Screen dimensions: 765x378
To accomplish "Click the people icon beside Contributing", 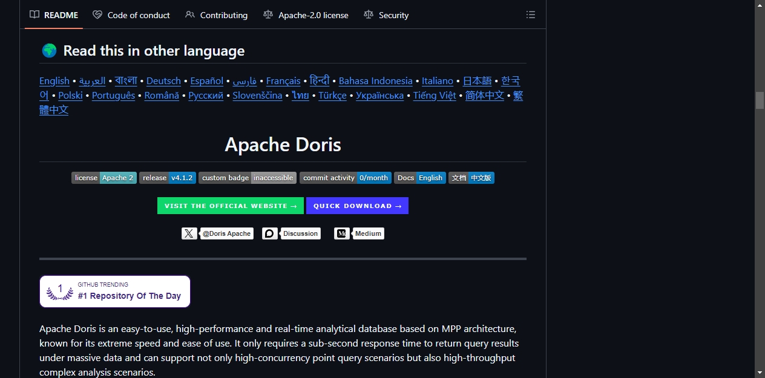I will (x=190, y=15).
